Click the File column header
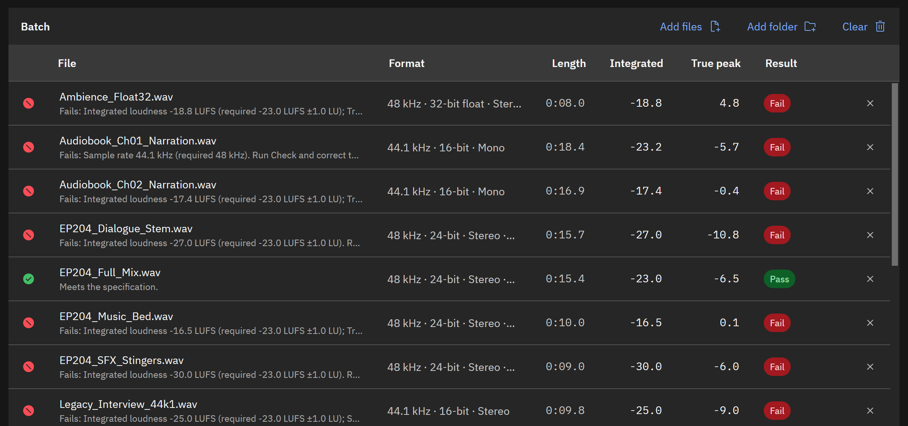Screen dimensions: 908x426 click(67, 63)
